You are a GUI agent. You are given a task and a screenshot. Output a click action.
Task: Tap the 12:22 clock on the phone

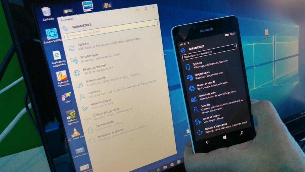[232, 34]
